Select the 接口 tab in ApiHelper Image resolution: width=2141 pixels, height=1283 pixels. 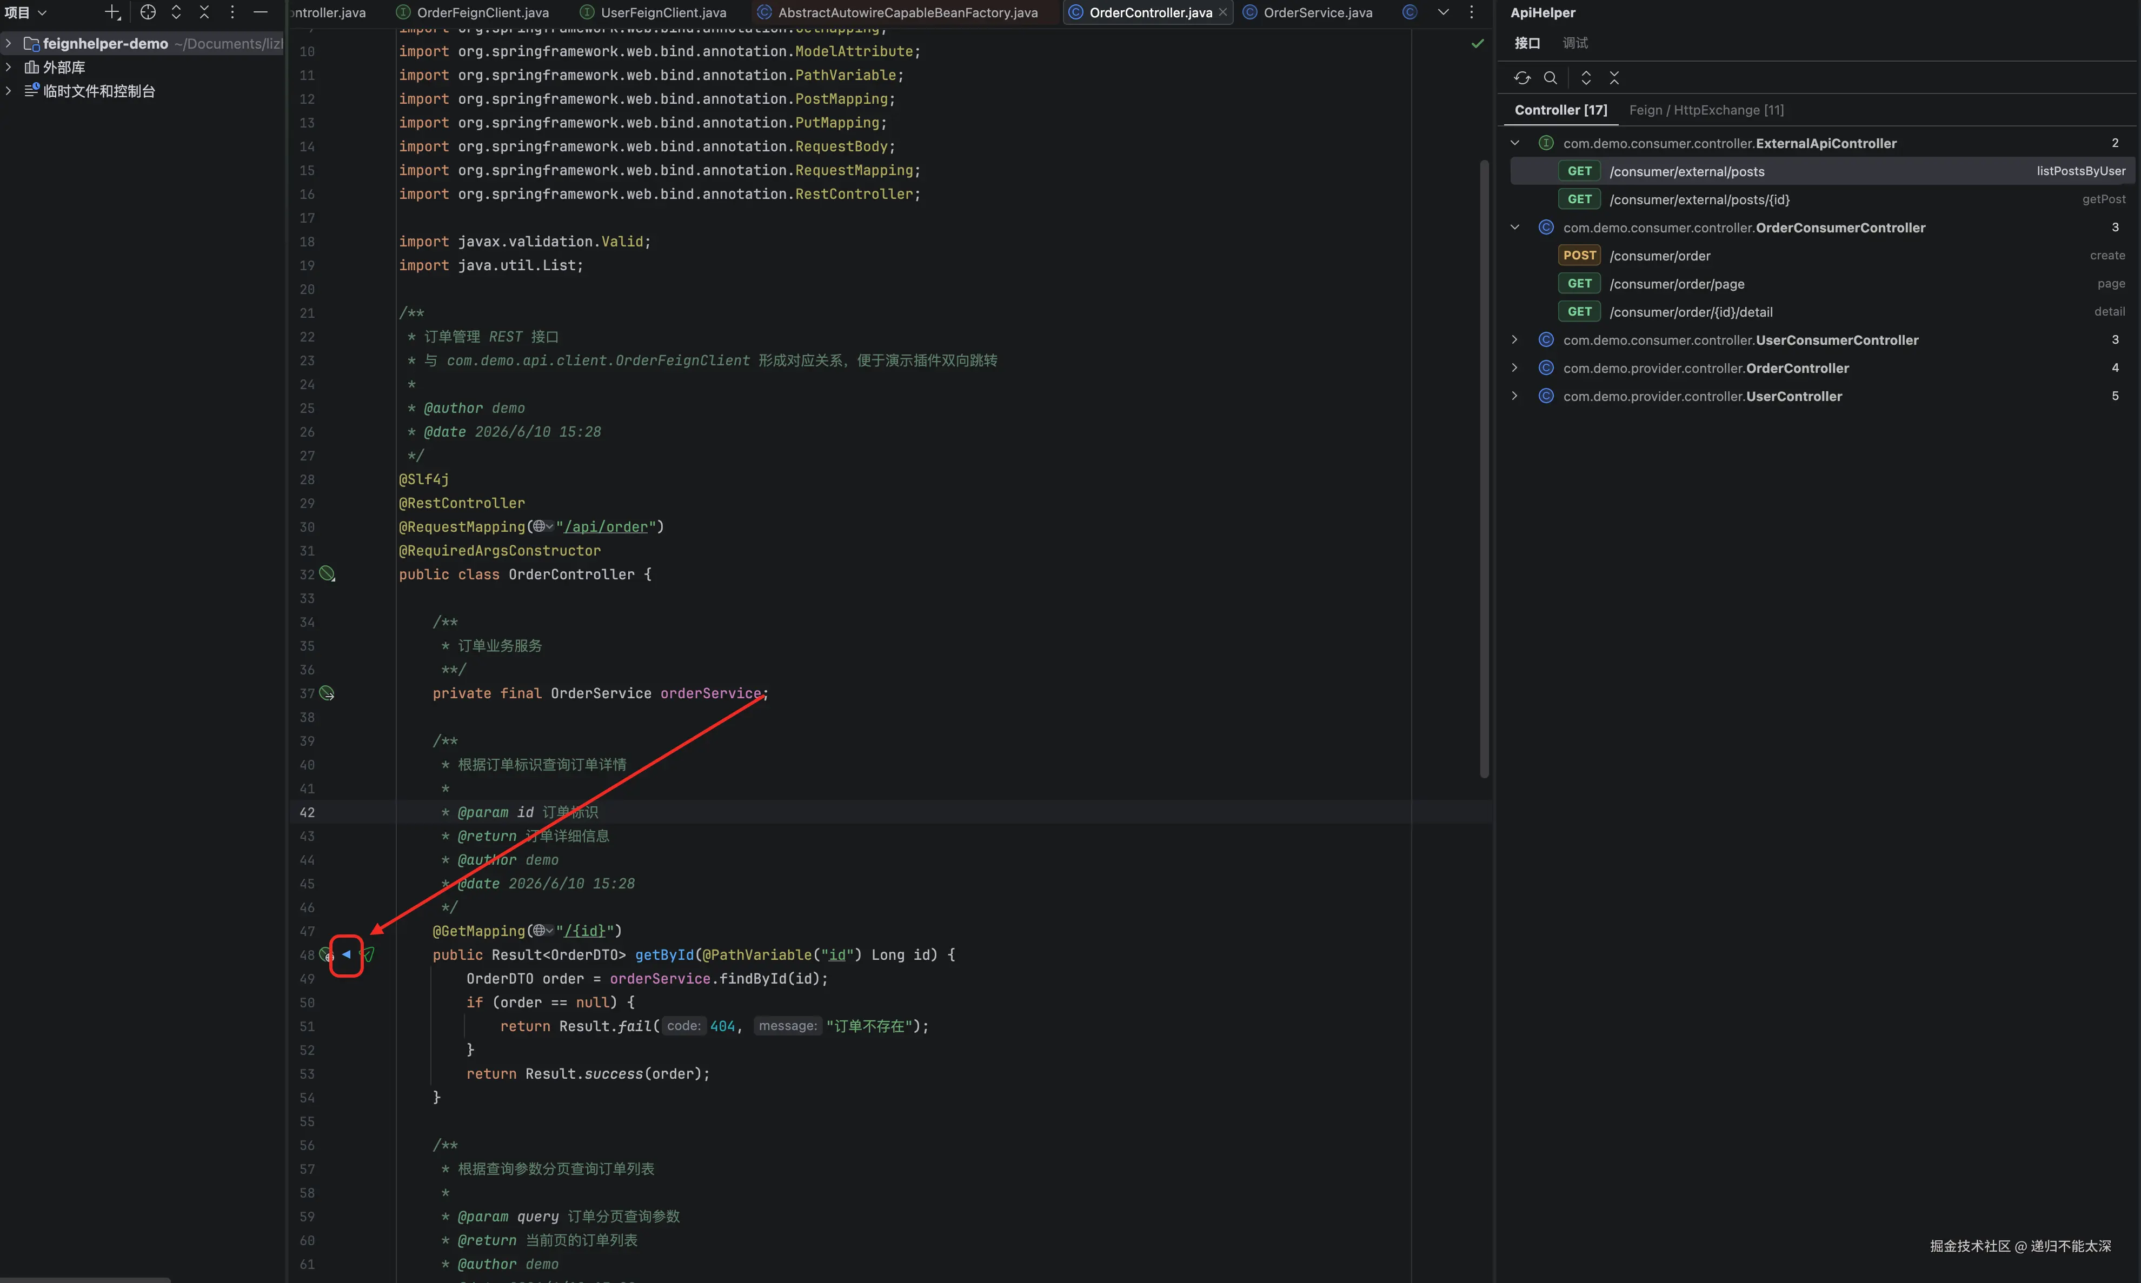[x=1527, y=43]
